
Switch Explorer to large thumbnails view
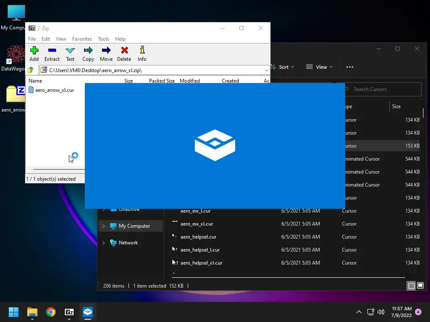coord(420,286)
